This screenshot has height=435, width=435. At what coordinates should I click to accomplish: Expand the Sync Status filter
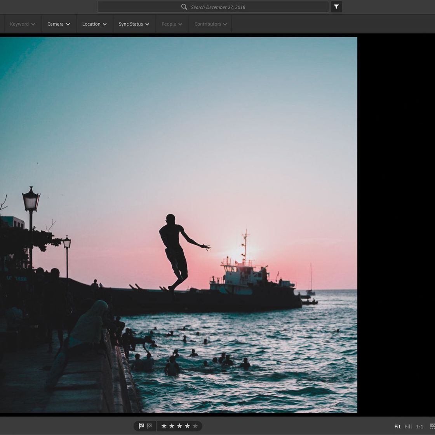[134, 24]
